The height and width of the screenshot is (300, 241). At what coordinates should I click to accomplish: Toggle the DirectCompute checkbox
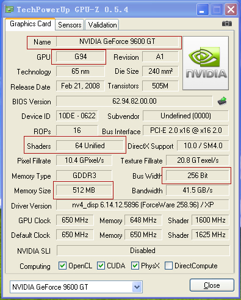point(168,266)
